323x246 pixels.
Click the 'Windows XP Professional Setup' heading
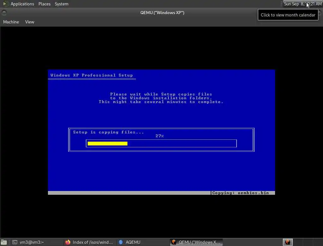tap(92, 75)
